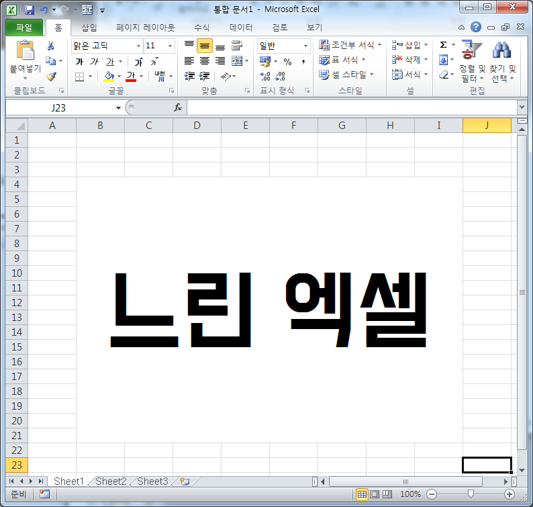Click the zoom slider handle
The height and width of the screenshot is (507, 533).
click(471, 494)
